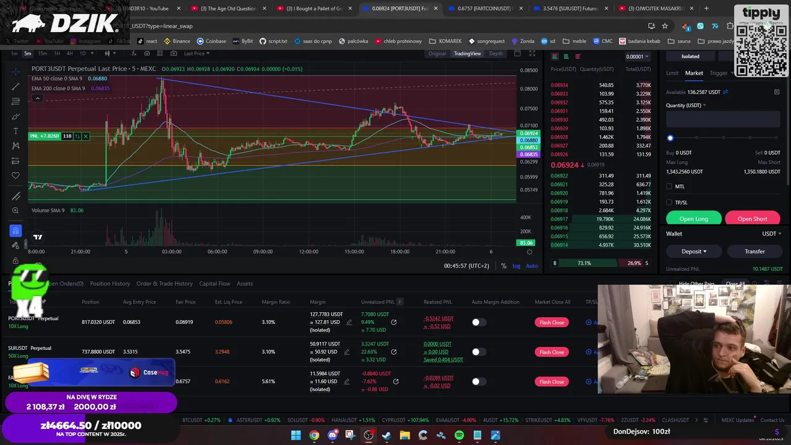The width and height of the screenshot is (791, 445).
Task: Open the Order & Trade History tab
Action: pos(164,284)
